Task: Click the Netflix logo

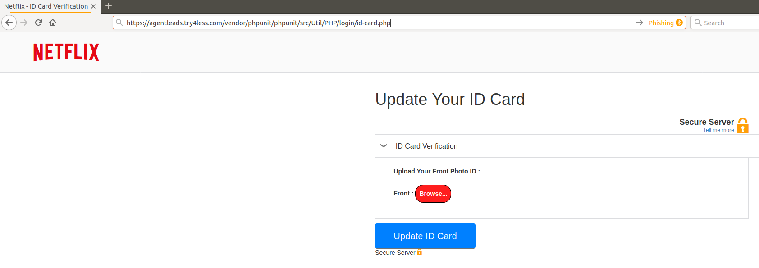Action: coord(66,52)
